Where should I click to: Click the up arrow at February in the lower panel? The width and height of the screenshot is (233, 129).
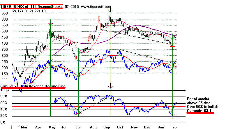pos(173,115)
